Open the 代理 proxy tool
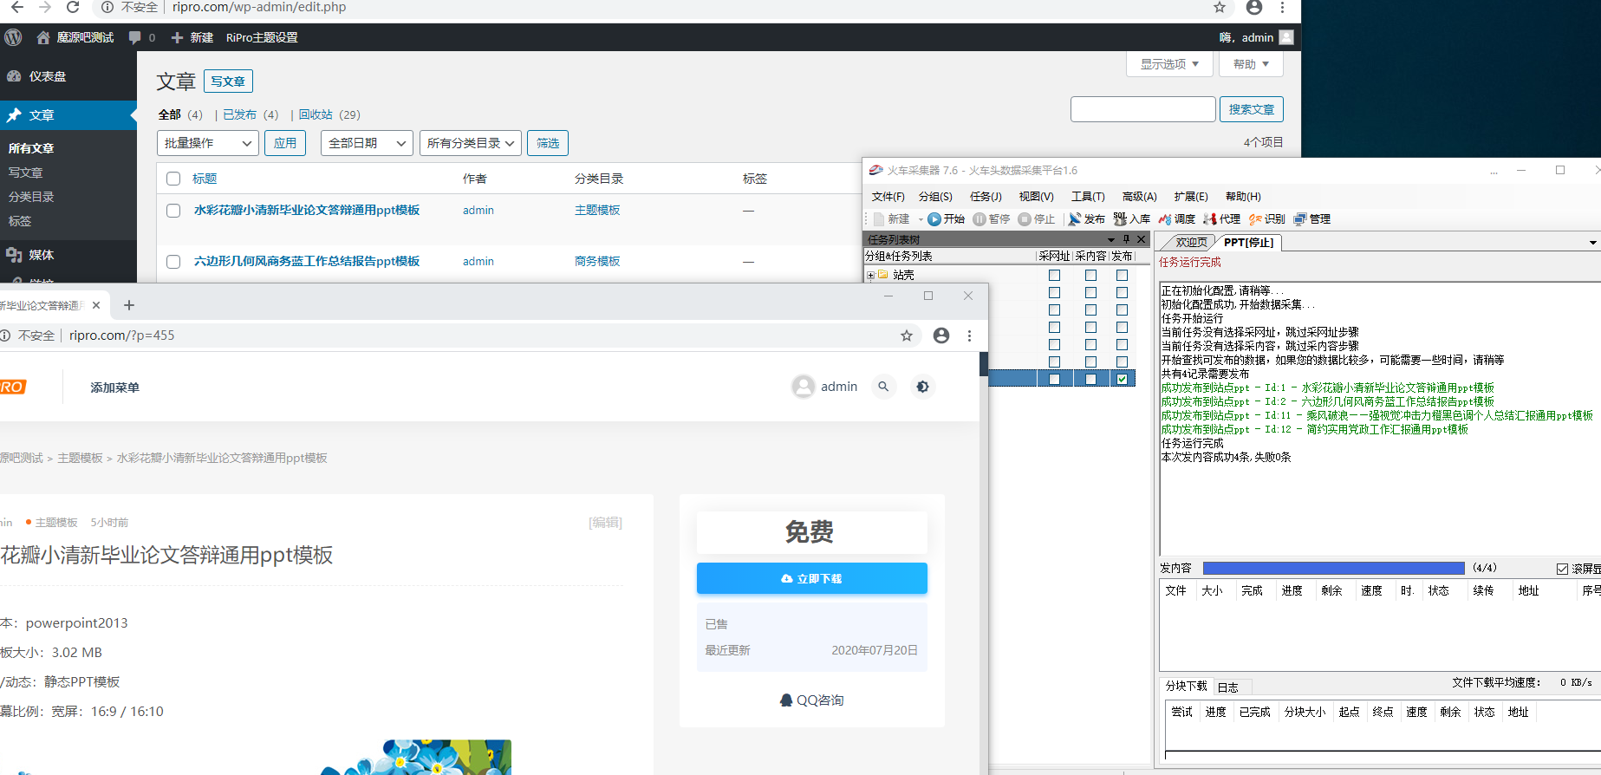This screenshot has width=1601, height=775. coord(1210,219)
